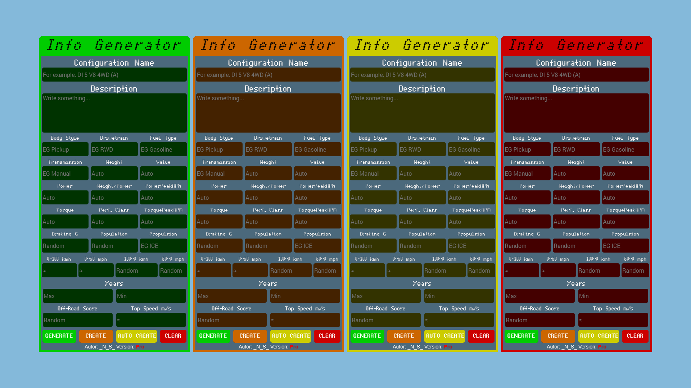Click 0-100 kmh field in green panel
The width and height of the screenshot is (691, 388).
[59, 271]
